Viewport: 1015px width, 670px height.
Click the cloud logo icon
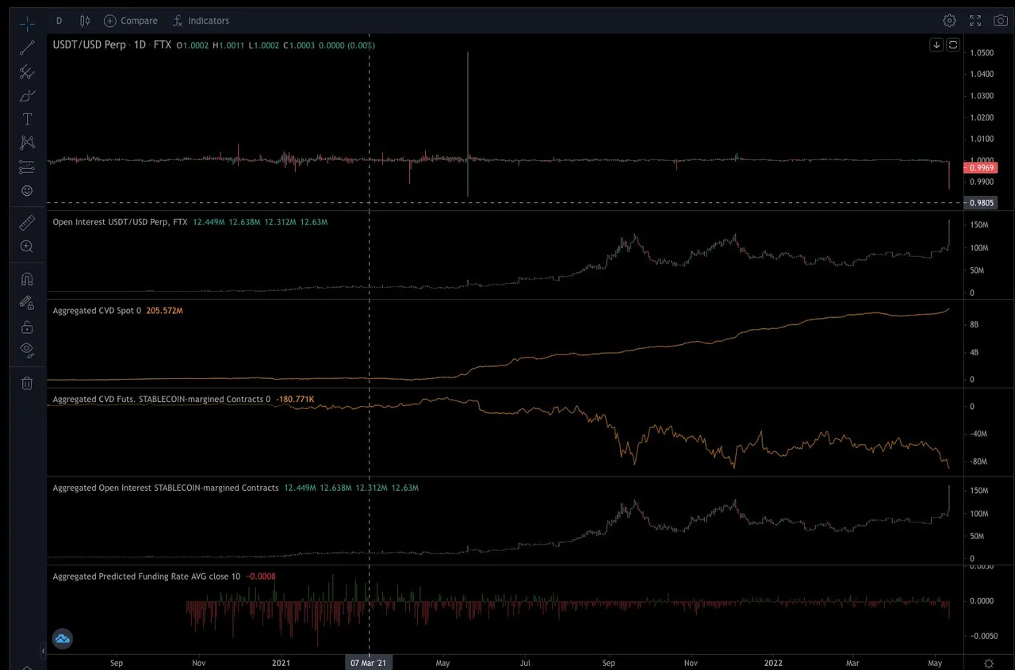click(63, 638)
